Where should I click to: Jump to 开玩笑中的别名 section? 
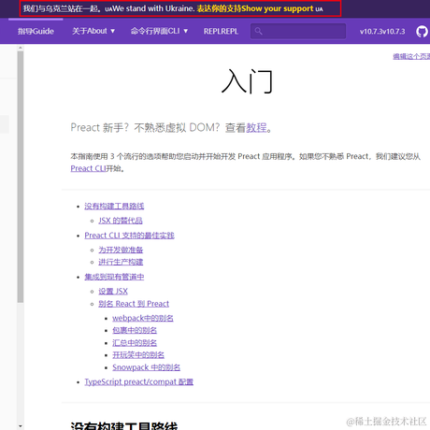click(x=138, y=355)
